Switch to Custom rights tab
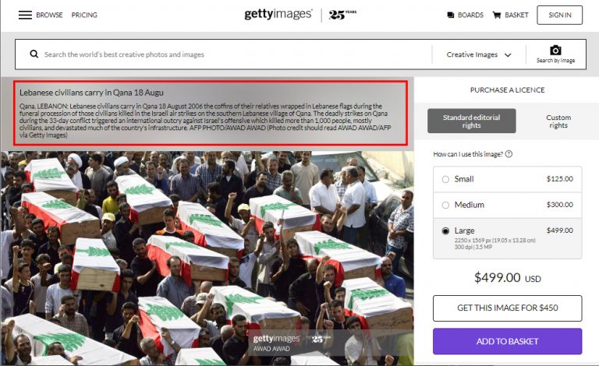Image resolution: width=599 pixels, height=366 pixels. [x=558, y=121]
